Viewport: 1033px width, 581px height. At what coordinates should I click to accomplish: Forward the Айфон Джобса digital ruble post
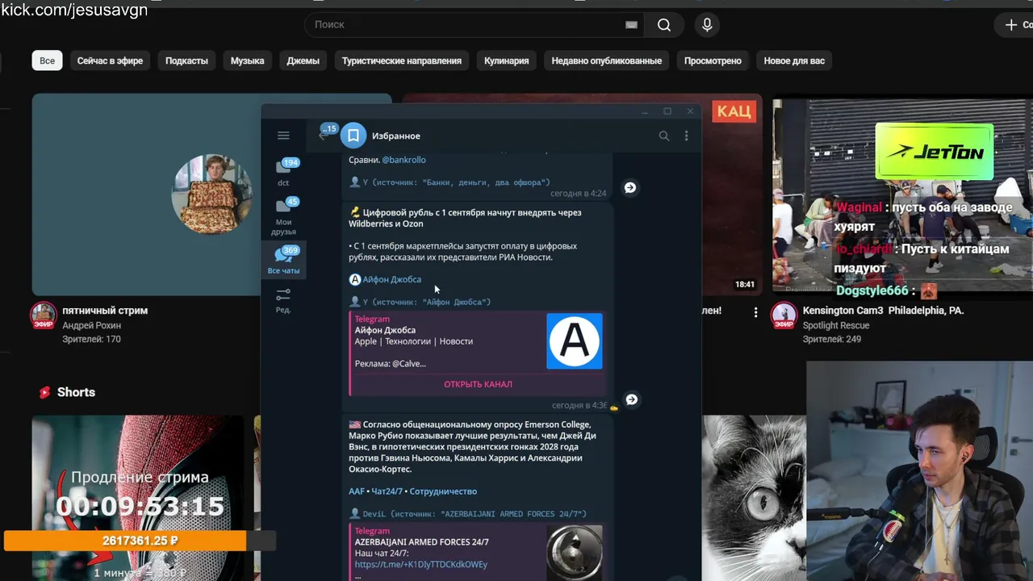click(631, 399)
